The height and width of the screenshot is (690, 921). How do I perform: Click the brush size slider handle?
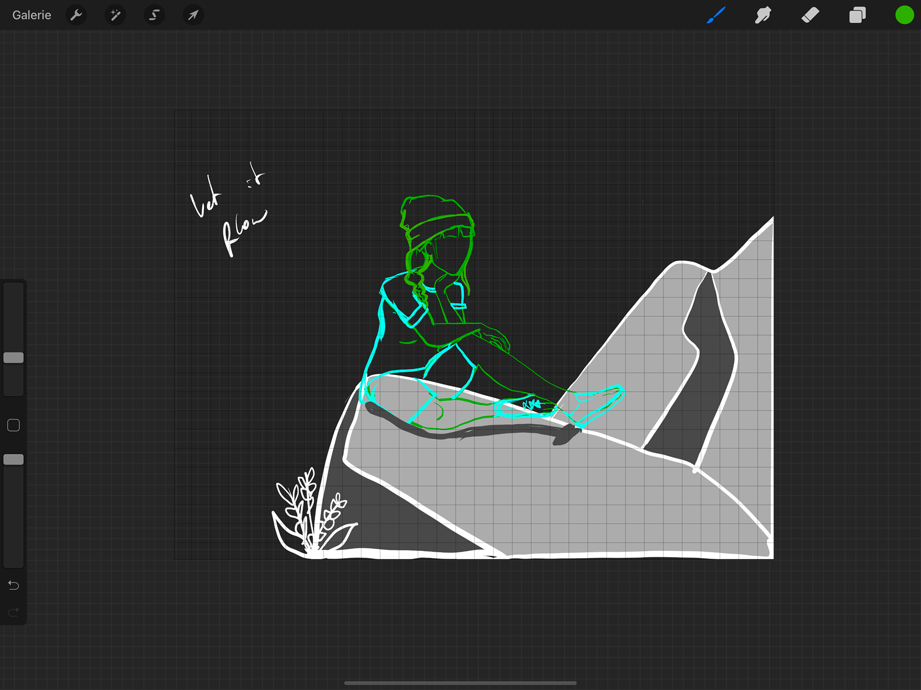click(x=13, y=358)
